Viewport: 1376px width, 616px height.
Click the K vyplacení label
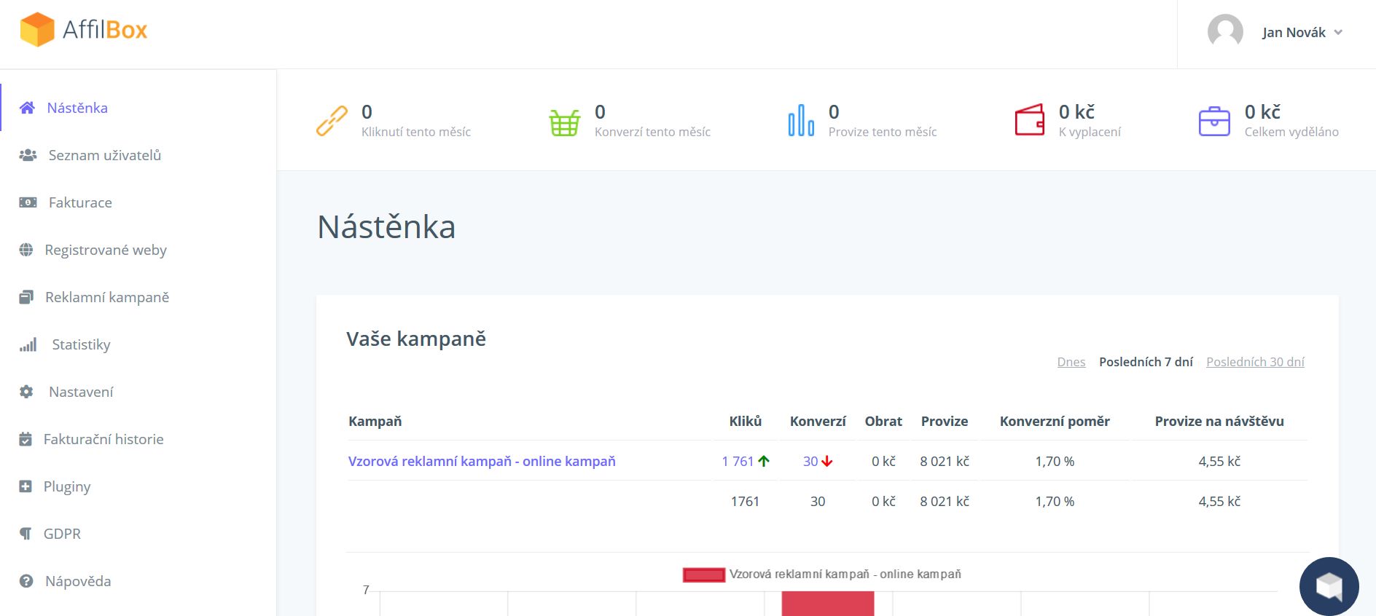[1090, 132]
